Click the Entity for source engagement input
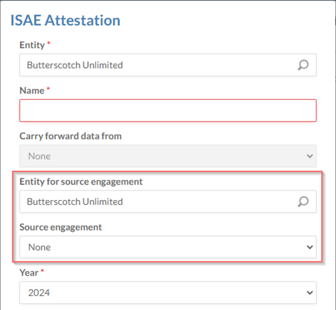Viewport: 336px width, 310px height. click(x=168, y=202)
